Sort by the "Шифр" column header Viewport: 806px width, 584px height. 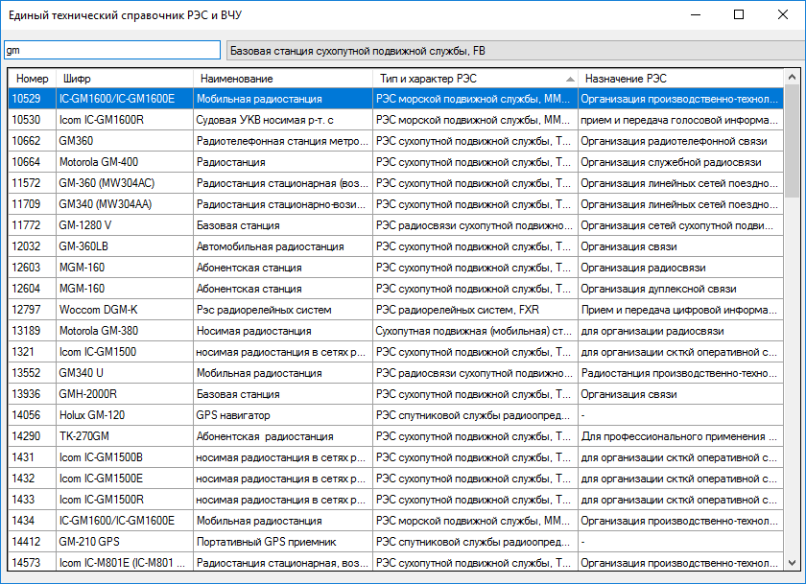pyautogui.click(x=125, y=79)
